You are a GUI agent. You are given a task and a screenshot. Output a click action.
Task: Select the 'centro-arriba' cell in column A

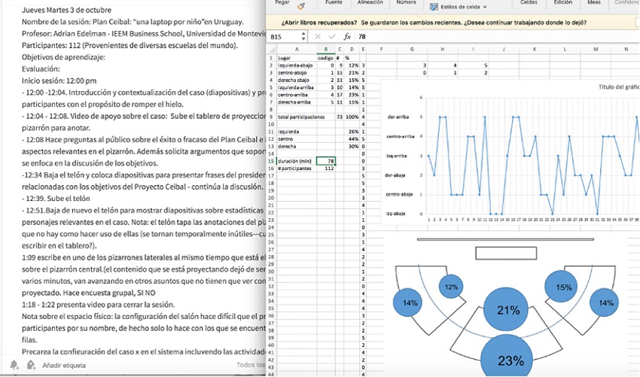pos(297,95)
